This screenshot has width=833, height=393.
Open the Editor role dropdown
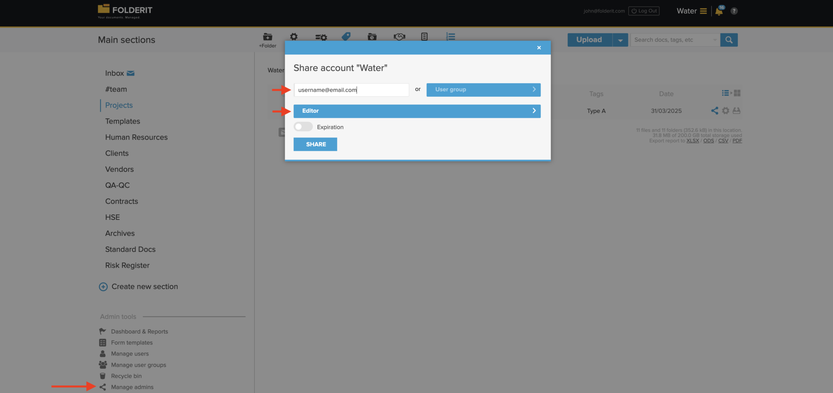coord(417,111)
